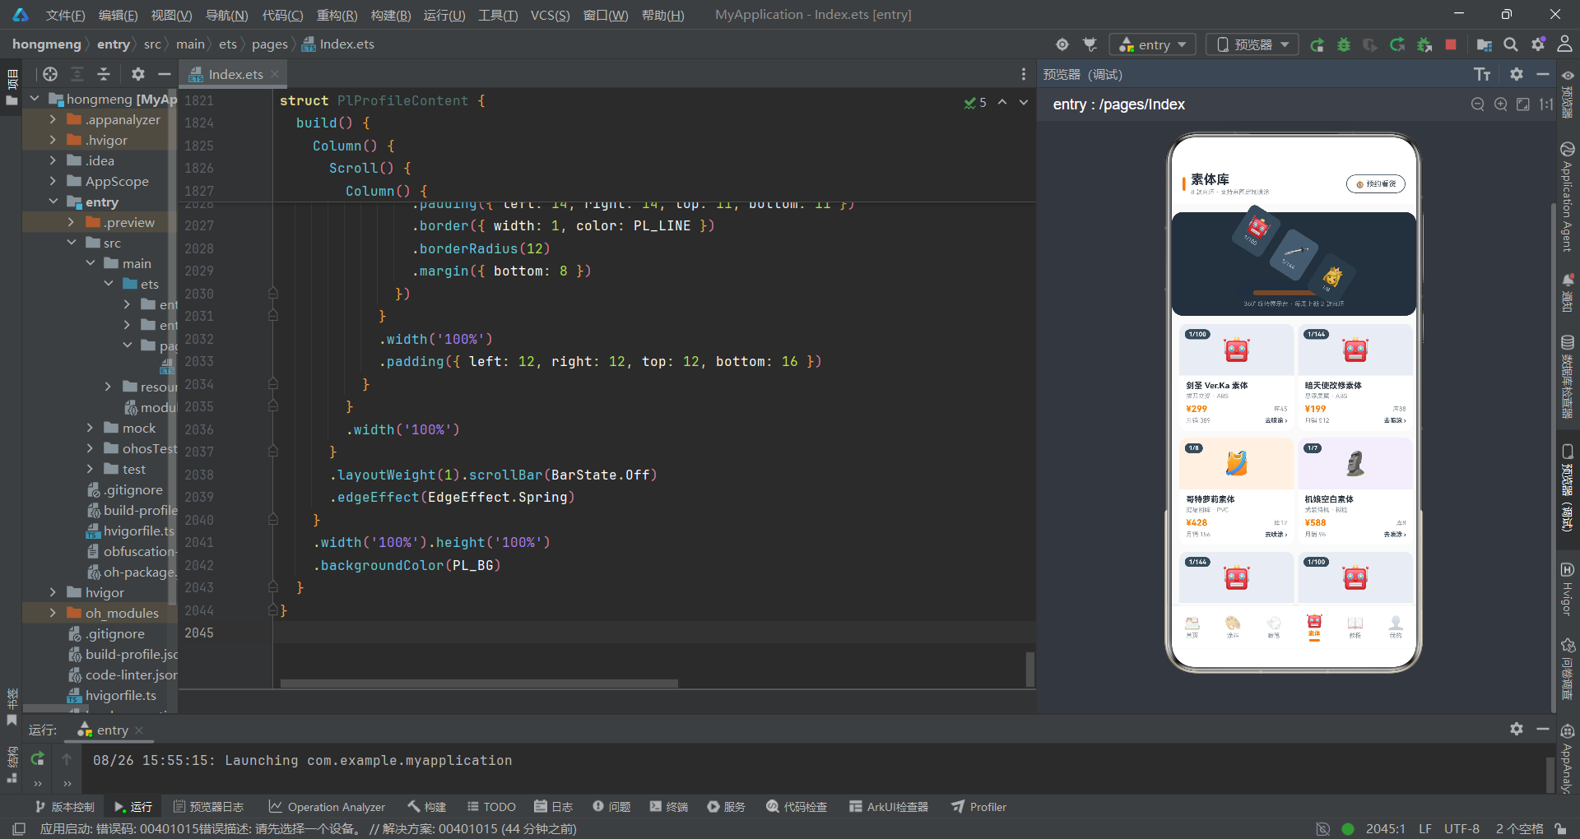Click the plug/device connection icon
Screen dimensions: 1580x839
pyautogui.click(x=1090, y=44)
